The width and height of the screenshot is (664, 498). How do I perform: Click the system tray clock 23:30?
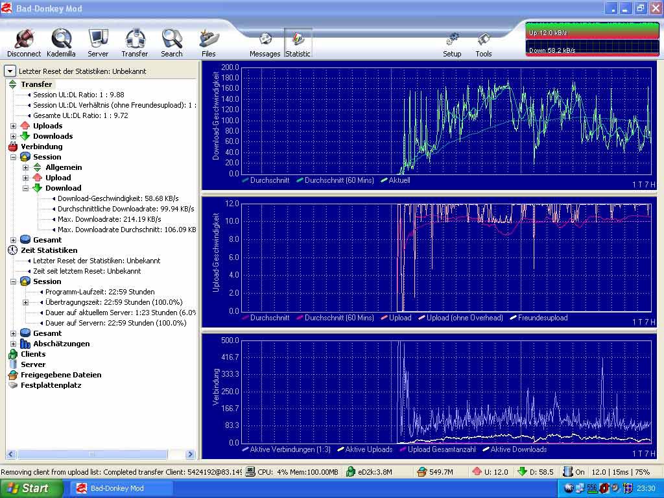(x=646, y=488)
